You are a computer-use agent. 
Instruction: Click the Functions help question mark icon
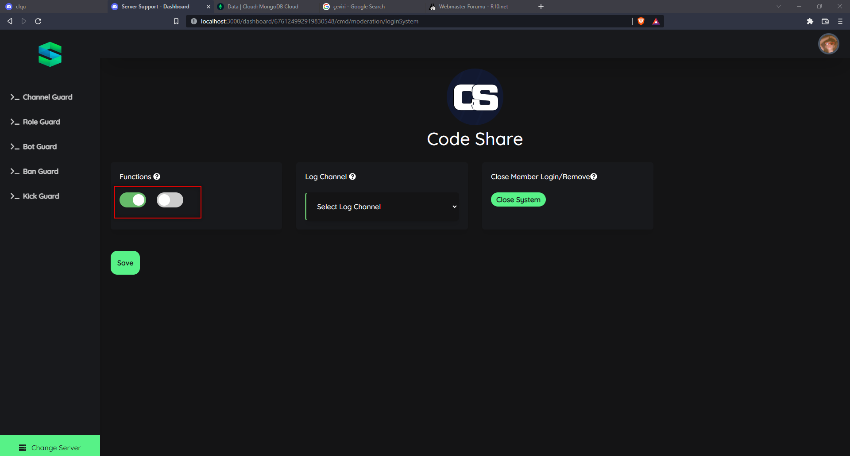(x=157, y=176)
